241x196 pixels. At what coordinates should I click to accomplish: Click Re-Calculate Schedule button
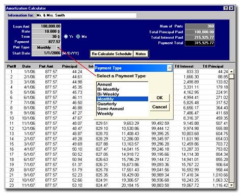tap(112, 54)
